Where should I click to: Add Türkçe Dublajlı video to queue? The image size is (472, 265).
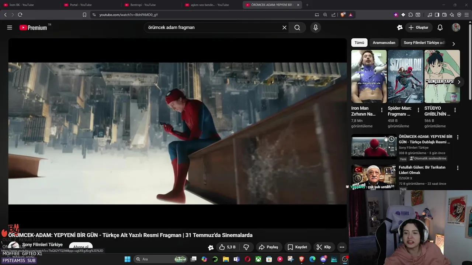(391, 149)
